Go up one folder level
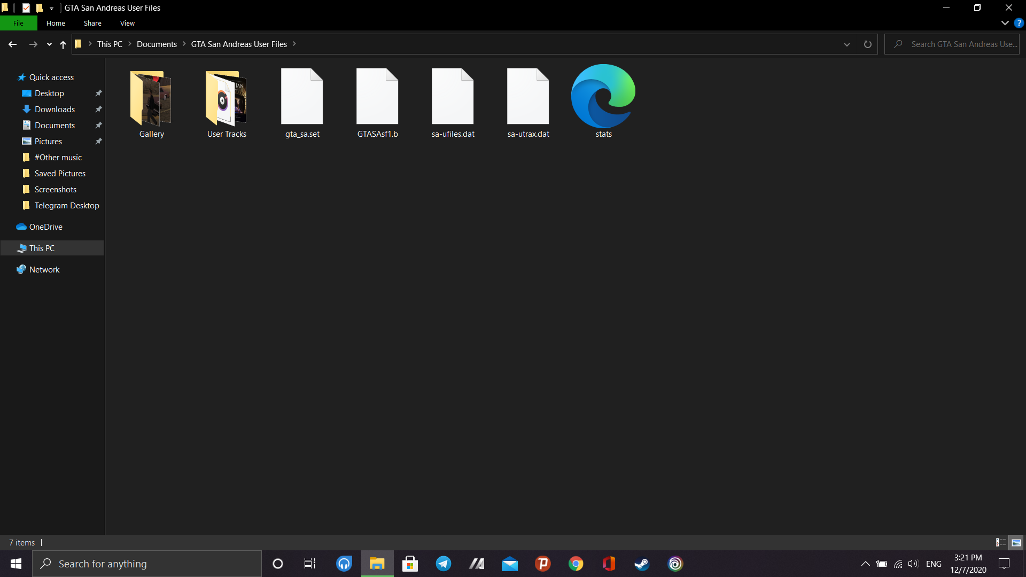This screenshot has height=577, width=1026. [x=63, y=44]
